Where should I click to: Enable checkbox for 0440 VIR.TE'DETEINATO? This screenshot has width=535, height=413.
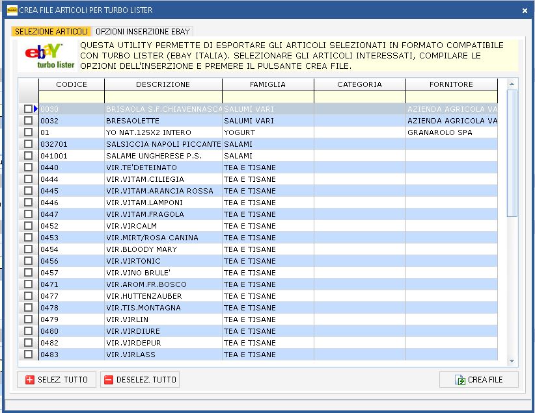point(29,167)
